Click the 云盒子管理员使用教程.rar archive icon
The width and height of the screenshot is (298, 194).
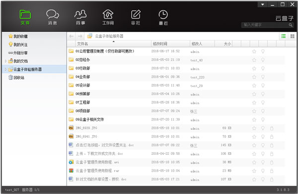(71, 171)
